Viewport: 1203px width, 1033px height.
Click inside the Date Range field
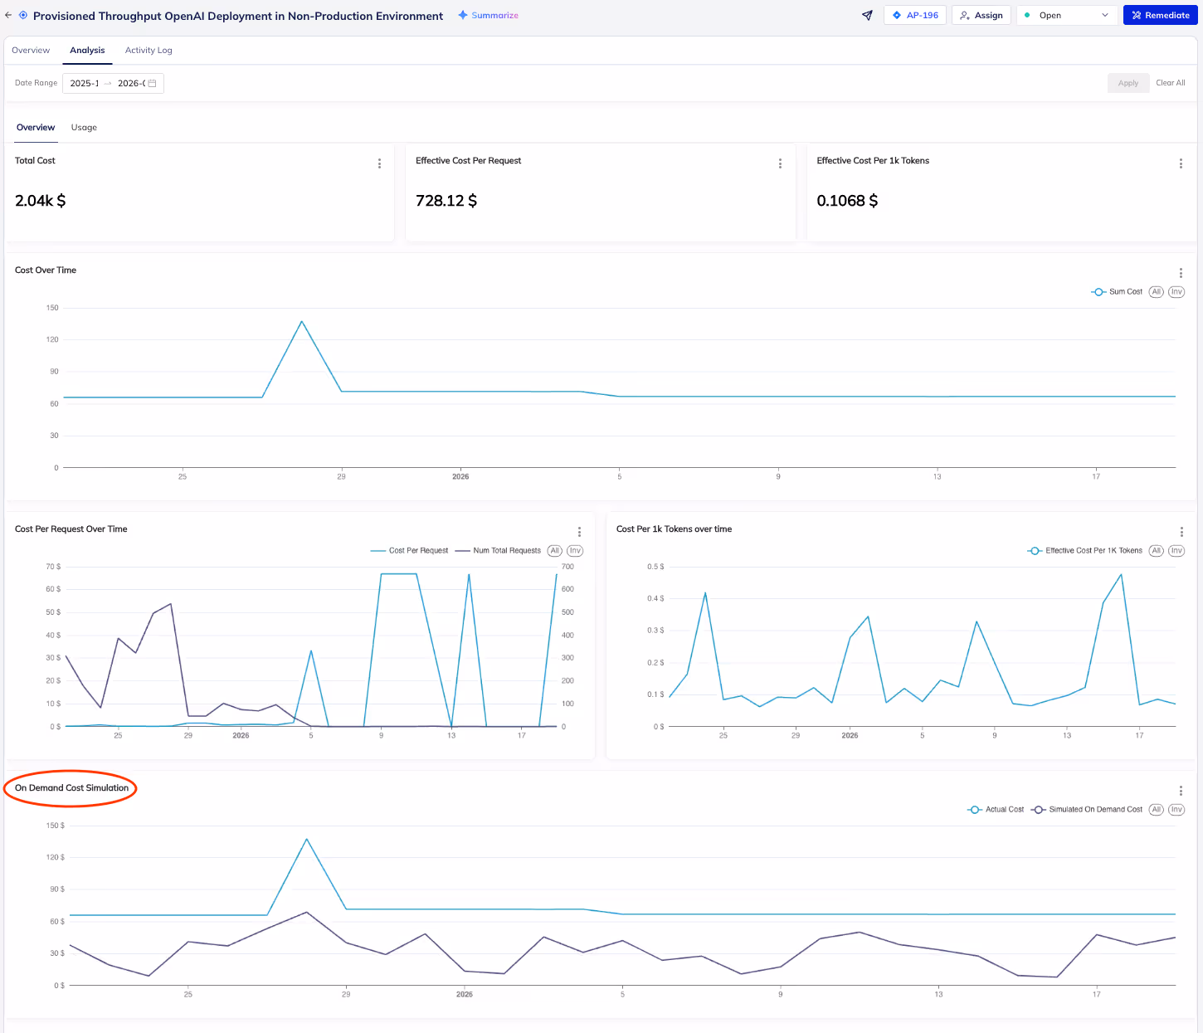click(x=108, y=83)
